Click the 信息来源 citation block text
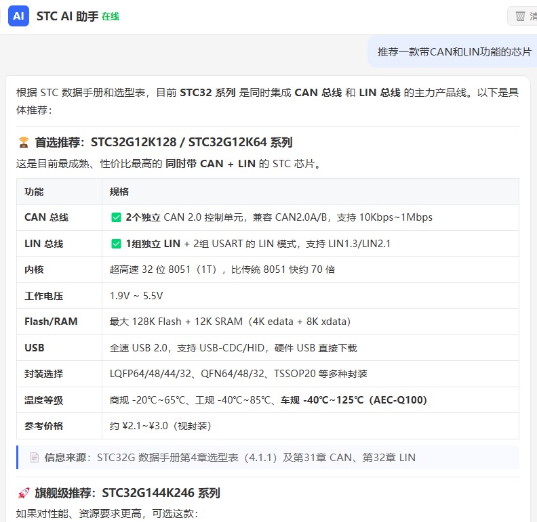The height and width of the screenshot is (522, 537). [230, 458]
